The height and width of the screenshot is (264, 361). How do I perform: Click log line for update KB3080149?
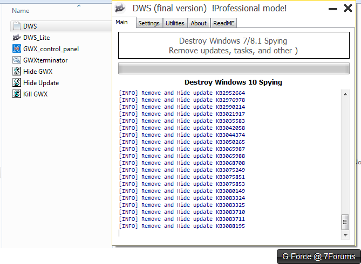click(182, 191)
